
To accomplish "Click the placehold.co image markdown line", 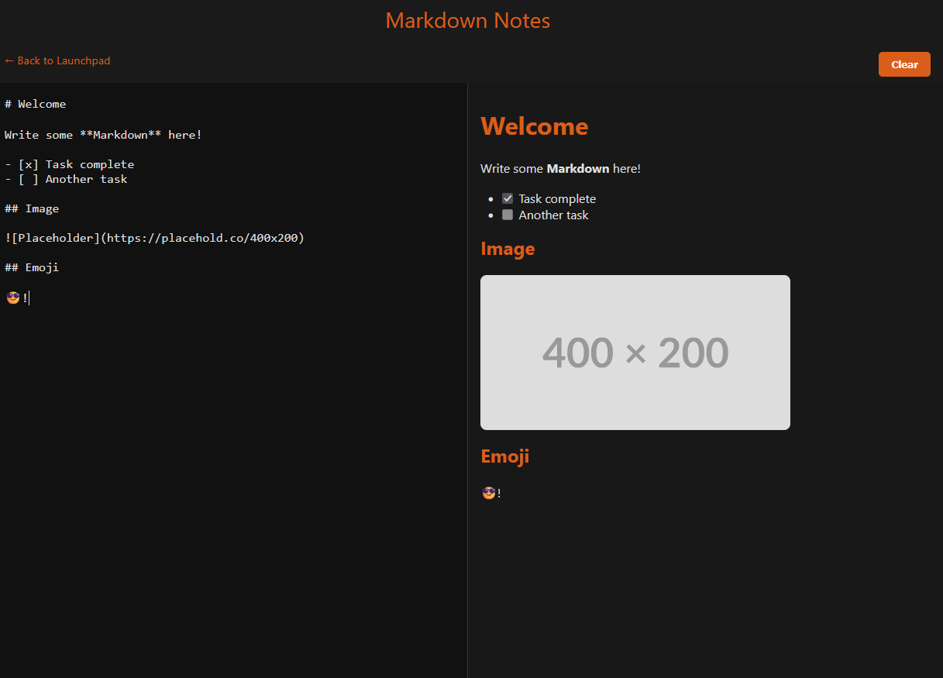I will [x=155, y=238].
